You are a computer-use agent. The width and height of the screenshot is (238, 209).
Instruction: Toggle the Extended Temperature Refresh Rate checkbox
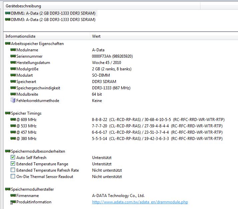(13, 170)
